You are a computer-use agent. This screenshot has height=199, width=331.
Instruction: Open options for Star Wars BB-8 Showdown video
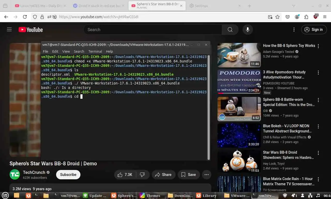[x=318, y=153]
